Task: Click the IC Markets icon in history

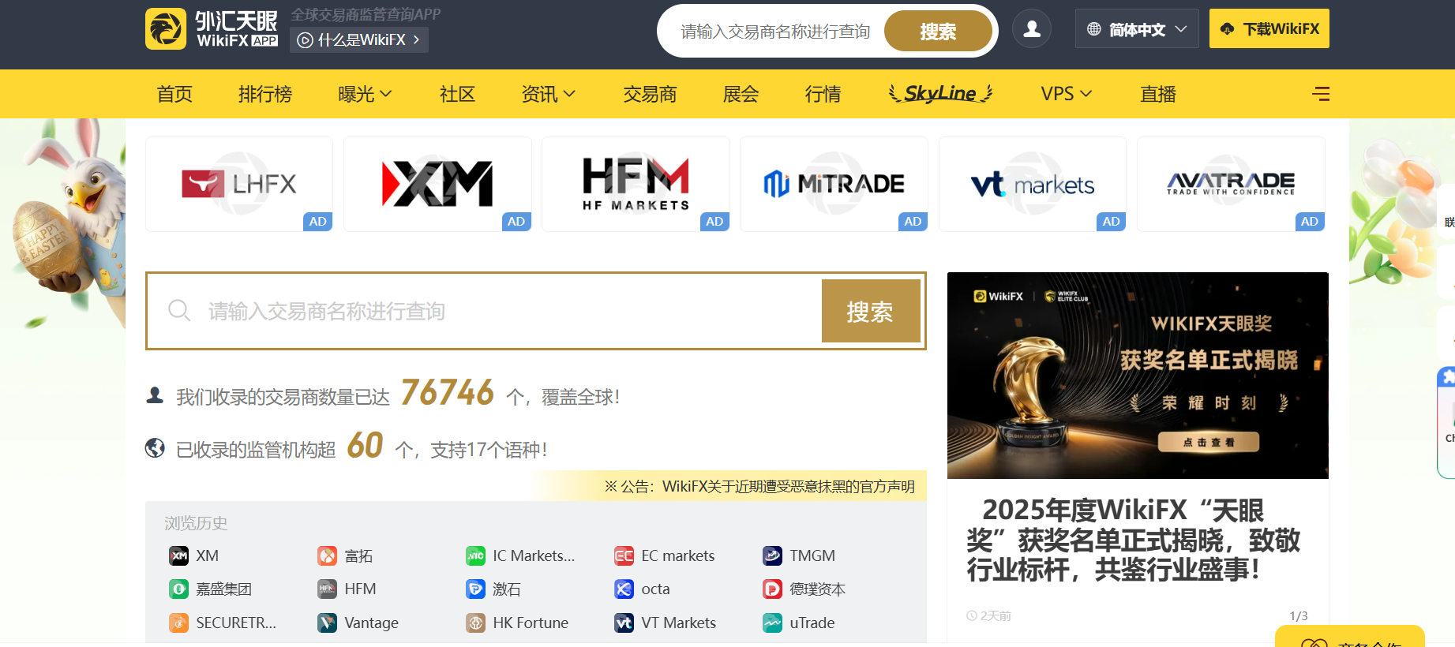Action: [476, 555]
